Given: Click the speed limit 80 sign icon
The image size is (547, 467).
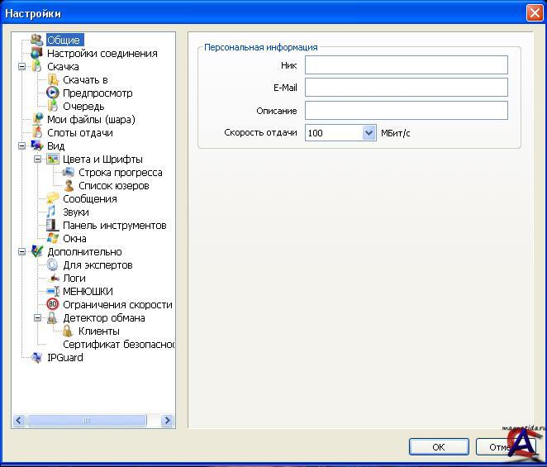Looking at the screenshot, I should 53,305.
